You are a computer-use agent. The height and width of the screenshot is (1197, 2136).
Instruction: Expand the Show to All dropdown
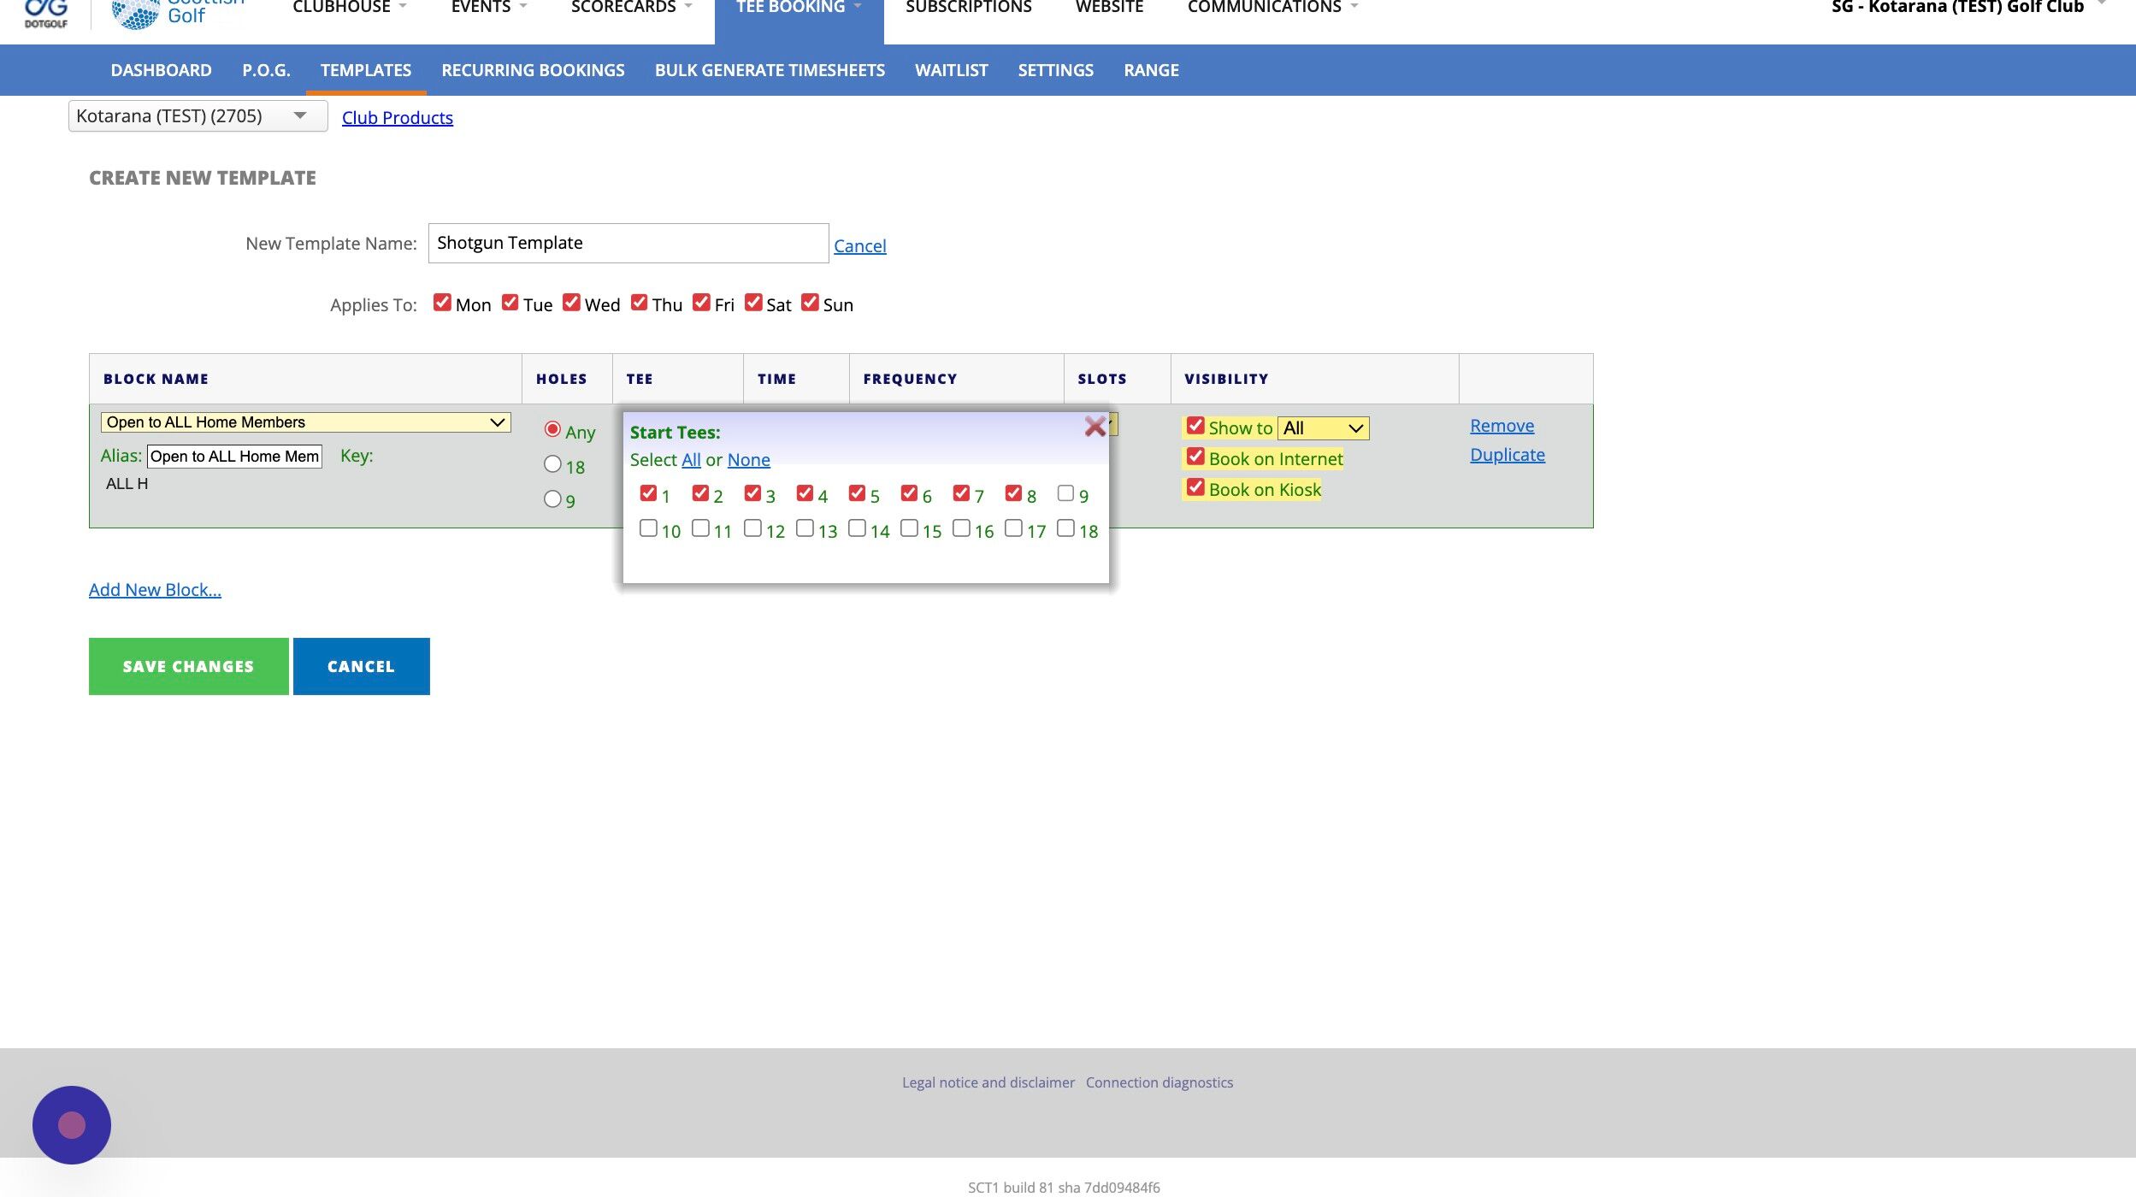click(1323, 428)
